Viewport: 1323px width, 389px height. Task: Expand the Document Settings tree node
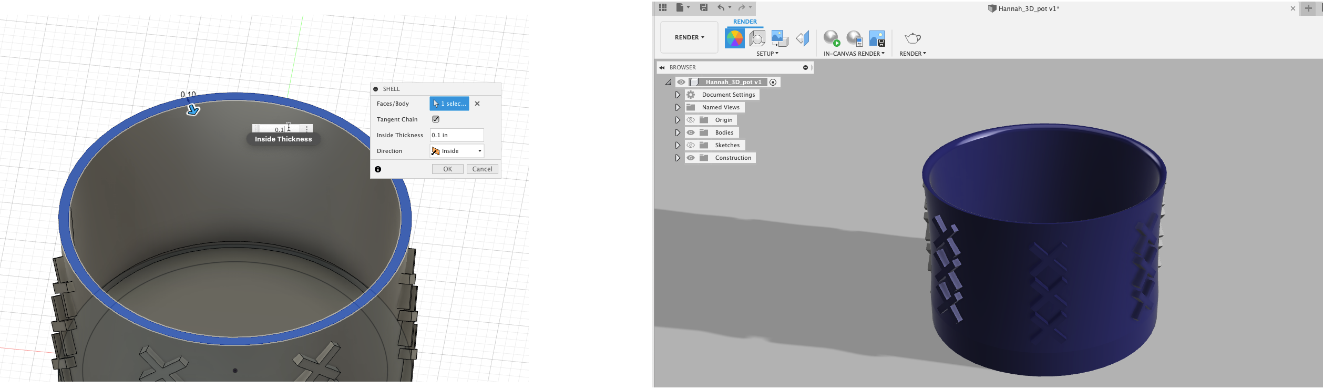pyautogui.click(x=678, y=95)
